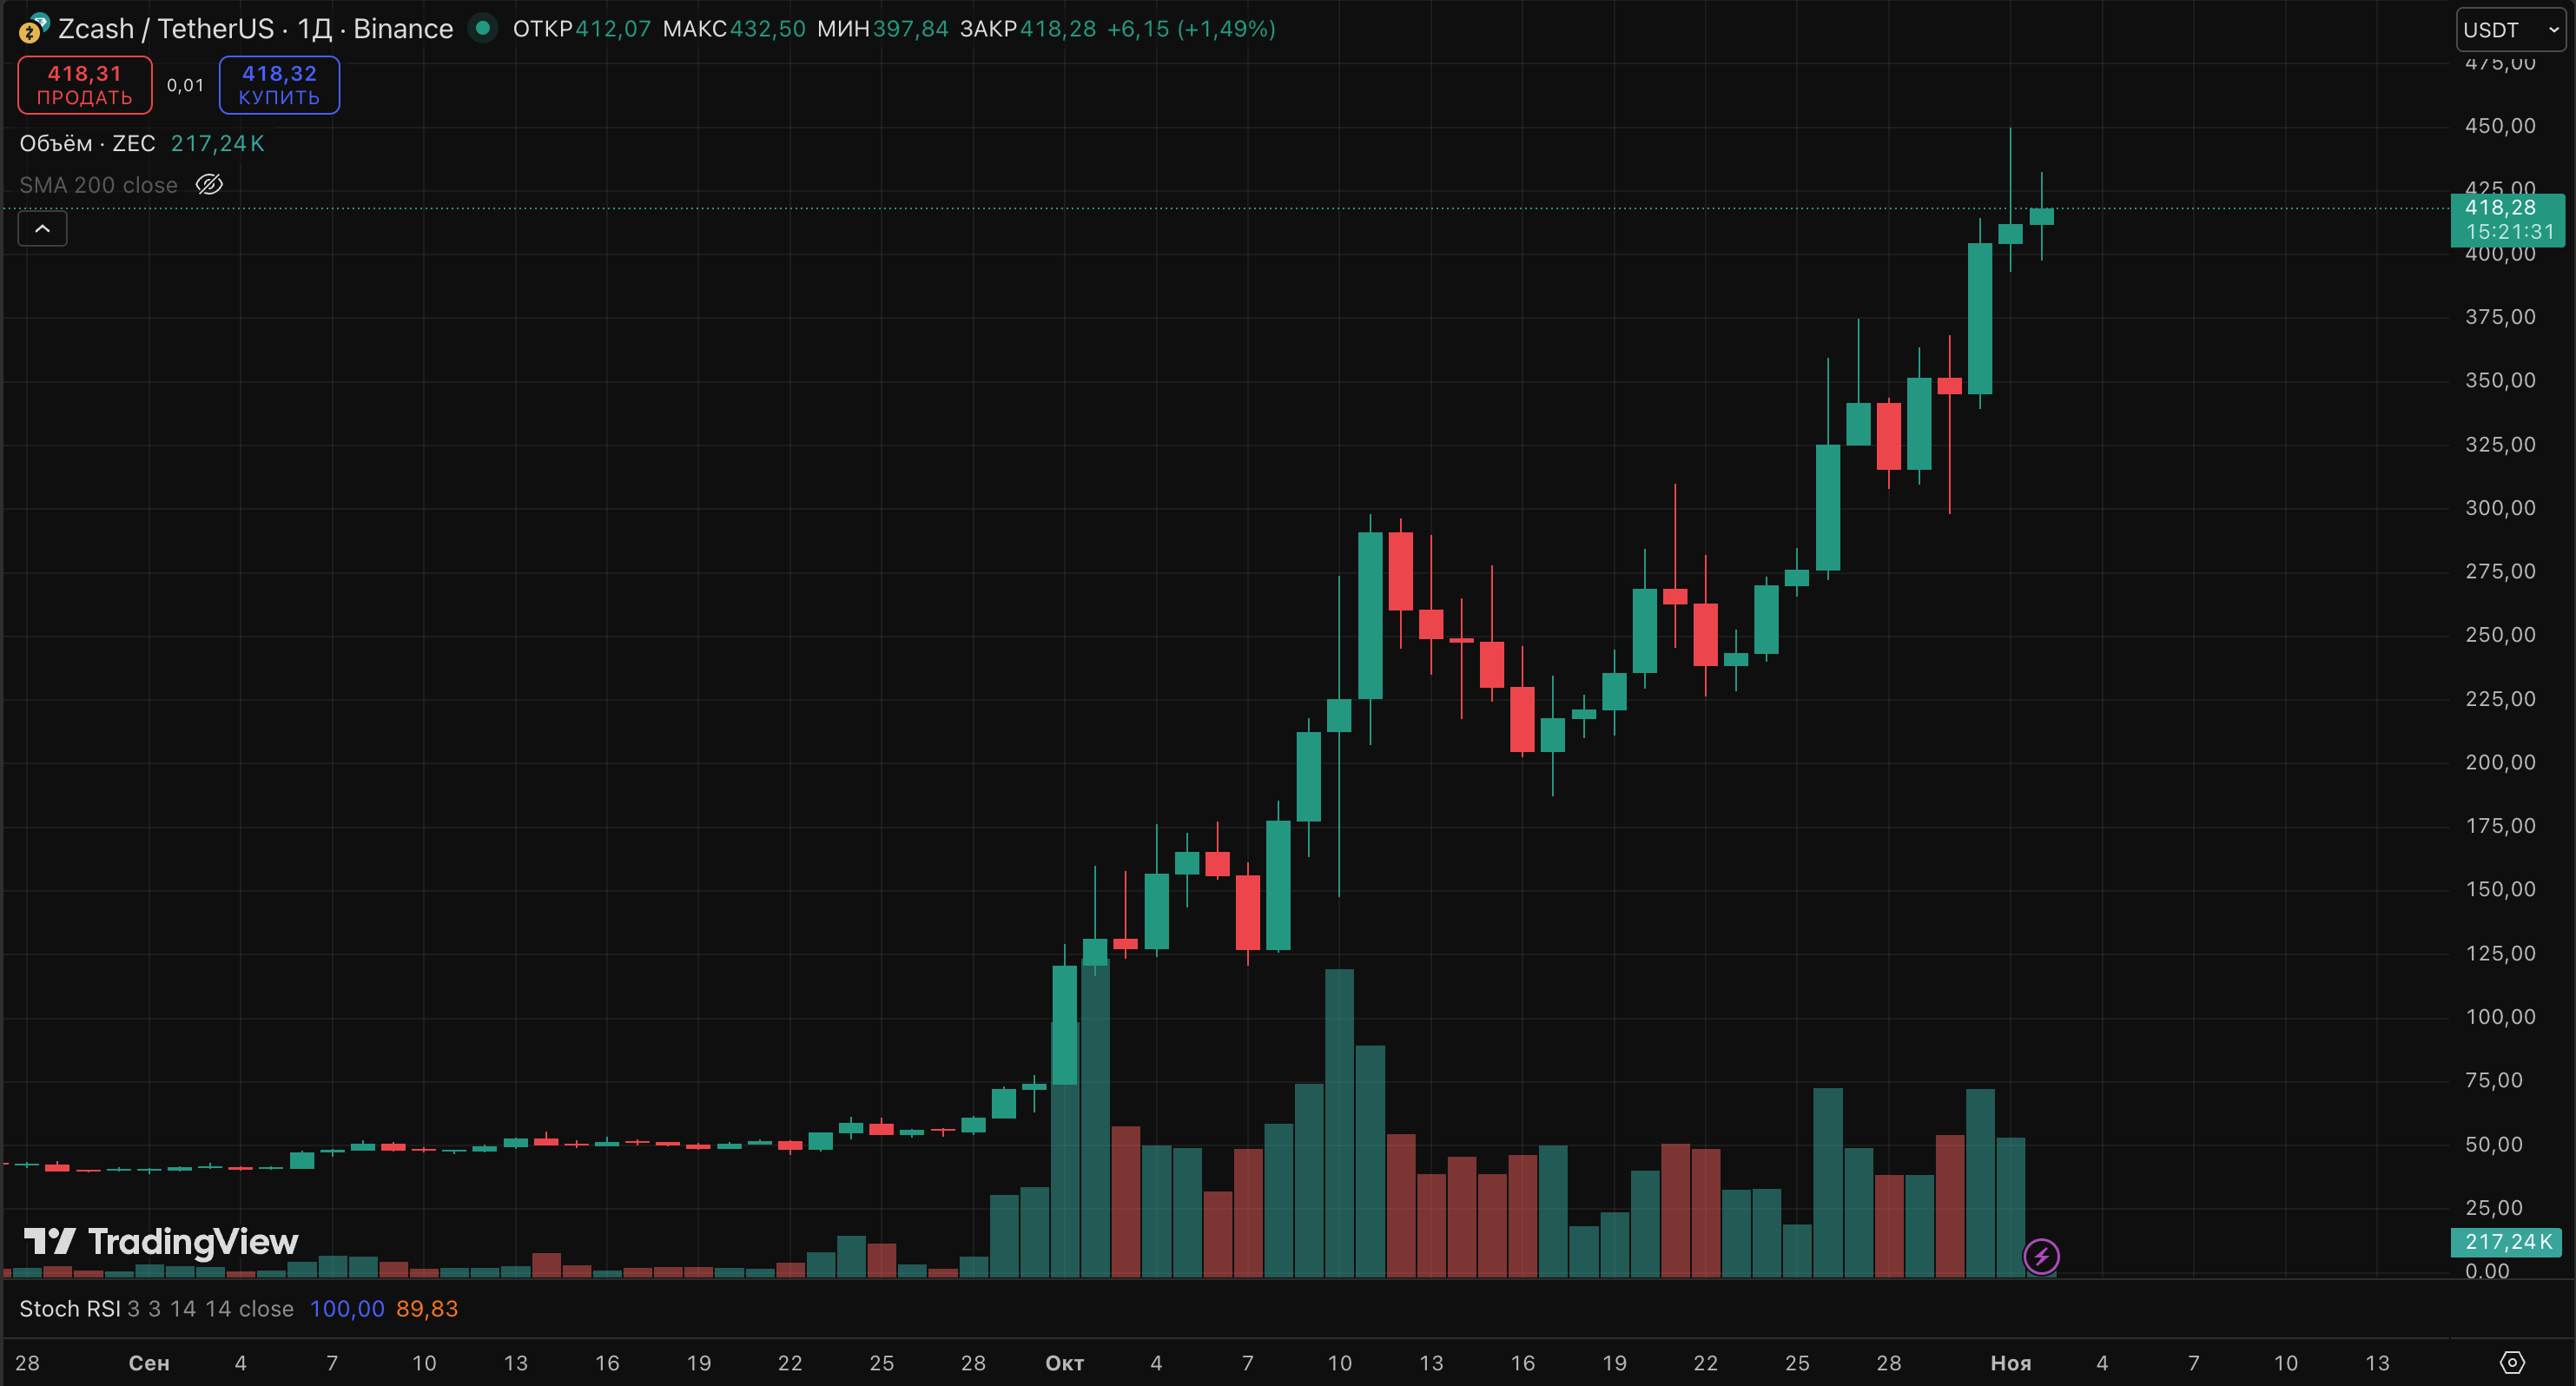Click the Zcash / TetherUS symbol title
This screenshot has width=2576, height=1386.
pyautogui.click(x=165, y=29)
